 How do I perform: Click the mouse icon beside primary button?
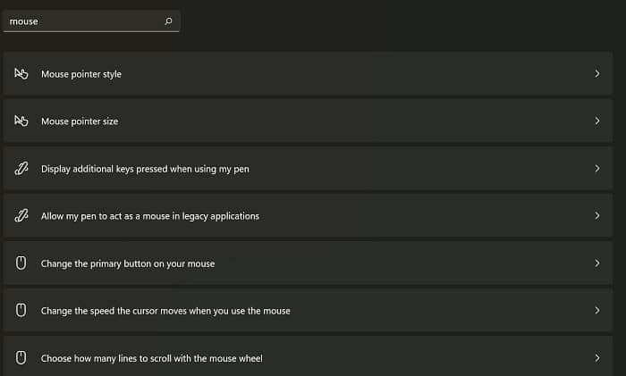pos(21,263)
